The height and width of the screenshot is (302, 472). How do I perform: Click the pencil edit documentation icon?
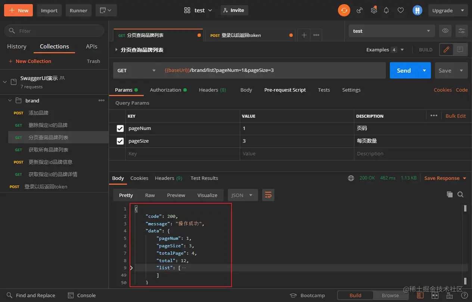point(446,50)
